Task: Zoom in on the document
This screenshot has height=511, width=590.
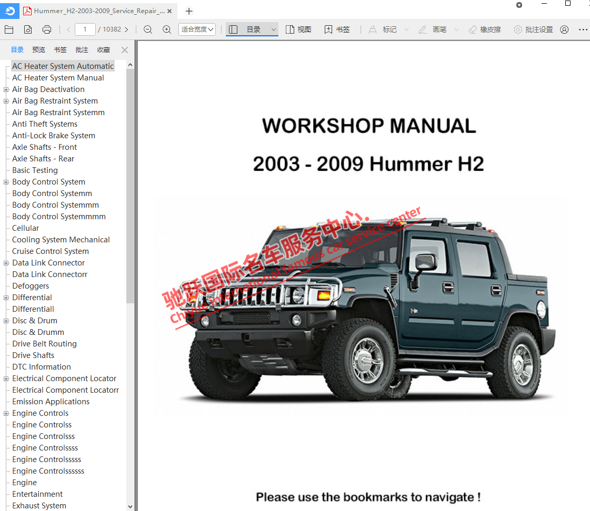Action: pos(167,29)
